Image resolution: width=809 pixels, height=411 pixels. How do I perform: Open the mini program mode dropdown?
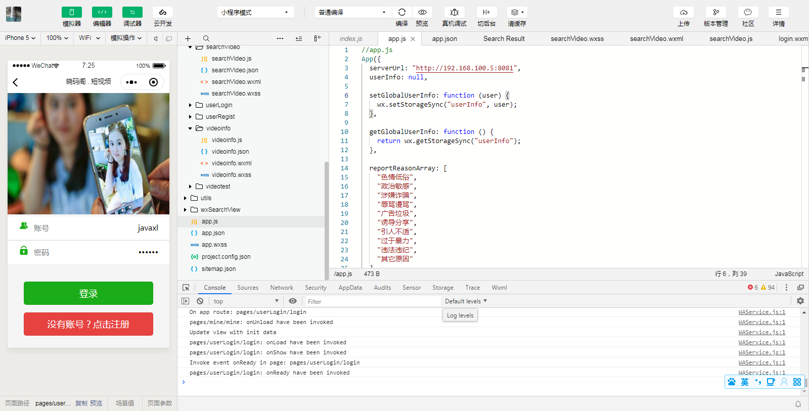coord(256,12)
